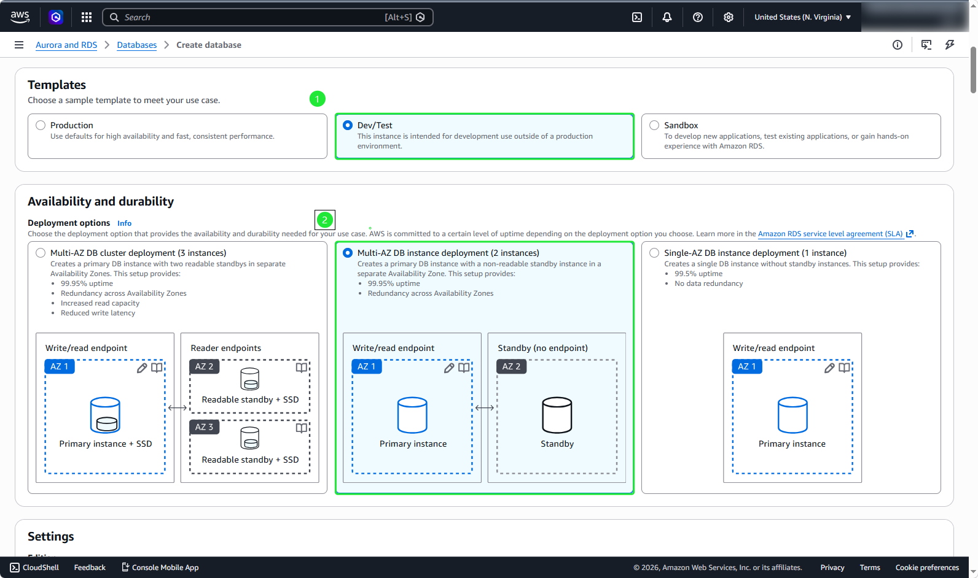This screenshot has width=978, height=578.
Task: Go to Aurora and RDS breadcrumb
Action: [x=66, y=45]
